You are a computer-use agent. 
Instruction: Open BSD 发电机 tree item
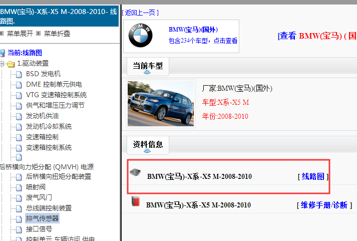coord(43,74)
